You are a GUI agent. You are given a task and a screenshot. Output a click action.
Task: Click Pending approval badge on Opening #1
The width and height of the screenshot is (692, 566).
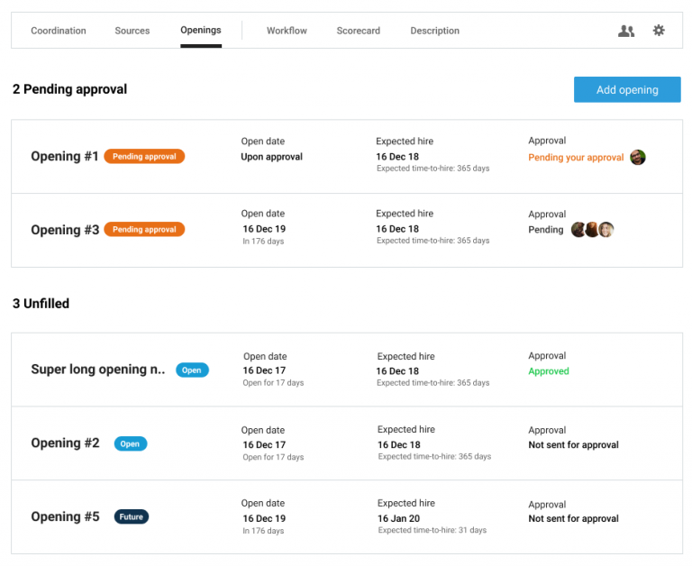tap(144, 156)
